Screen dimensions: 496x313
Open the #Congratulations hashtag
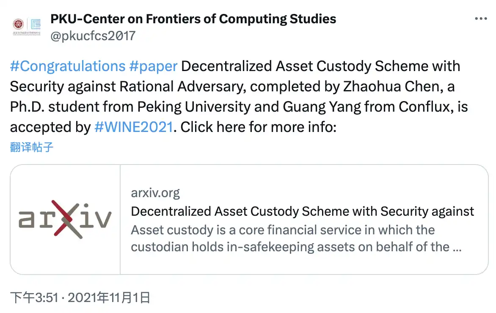68,66
